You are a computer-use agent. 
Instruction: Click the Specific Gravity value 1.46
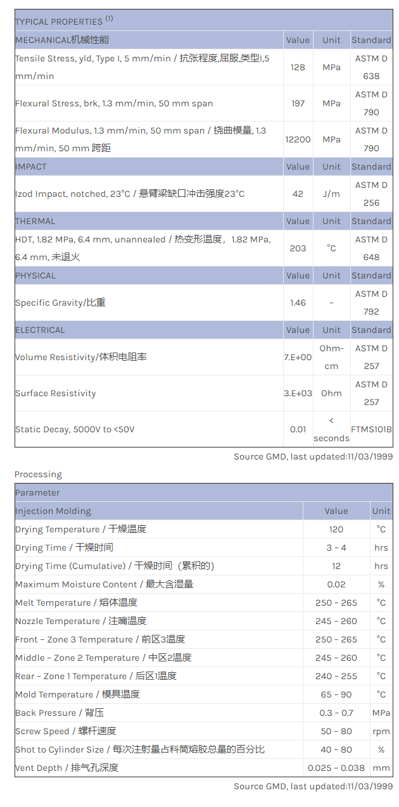pyautogui.click(x=298, y=303)
